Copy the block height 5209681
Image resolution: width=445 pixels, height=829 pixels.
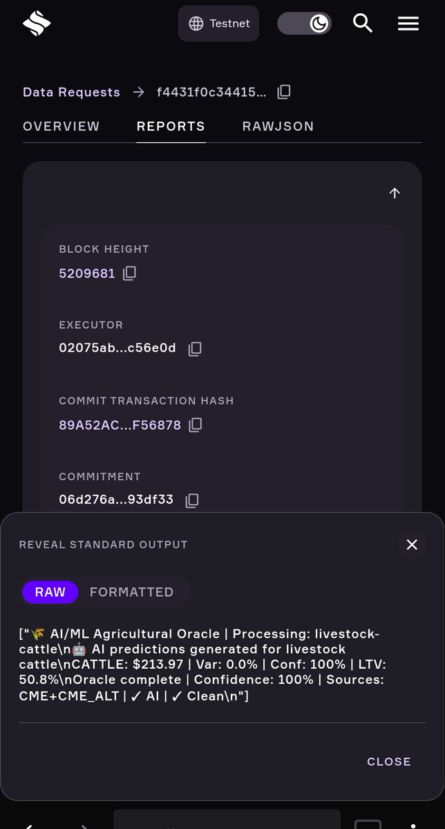click(129, 274)
